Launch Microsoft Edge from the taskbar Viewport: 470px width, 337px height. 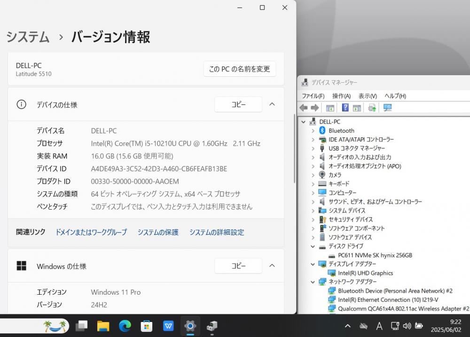125,326
